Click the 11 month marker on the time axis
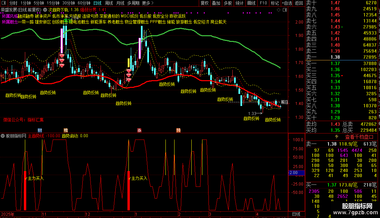Viewport: 380px width, 218px height. [44, 214]
